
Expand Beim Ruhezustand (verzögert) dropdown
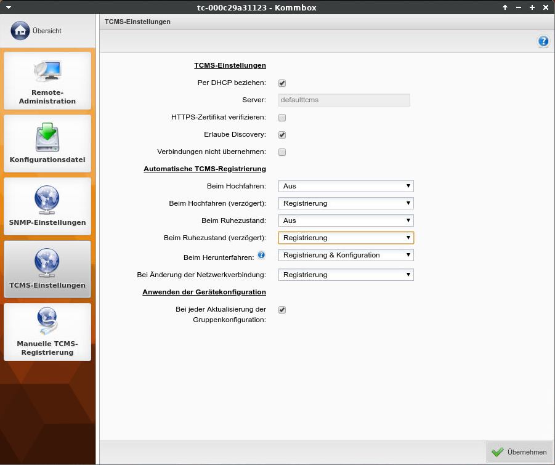click(346, 238)
